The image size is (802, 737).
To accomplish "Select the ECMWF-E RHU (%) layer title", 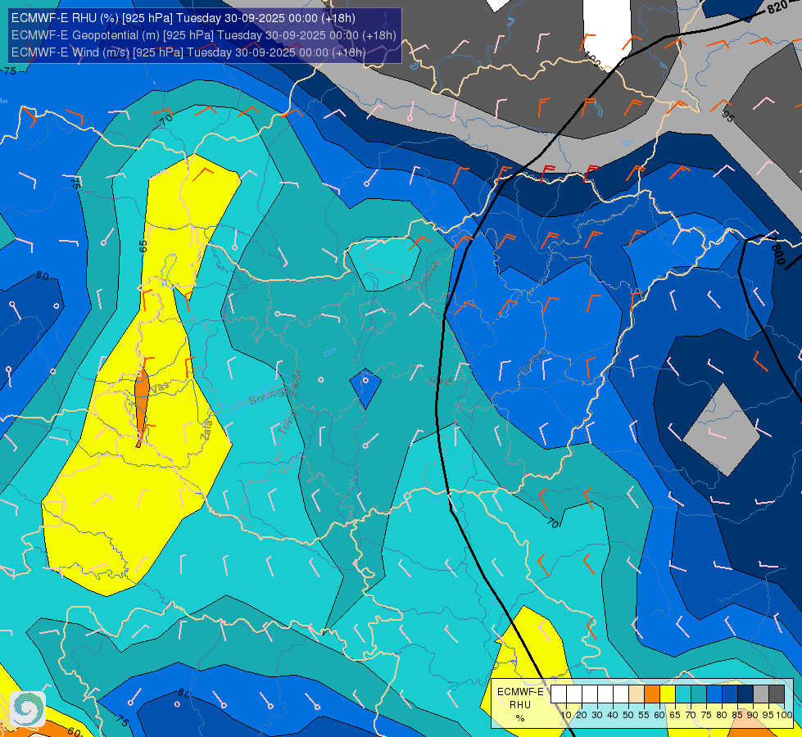I will pyautogui.click(x=184, y=18).
